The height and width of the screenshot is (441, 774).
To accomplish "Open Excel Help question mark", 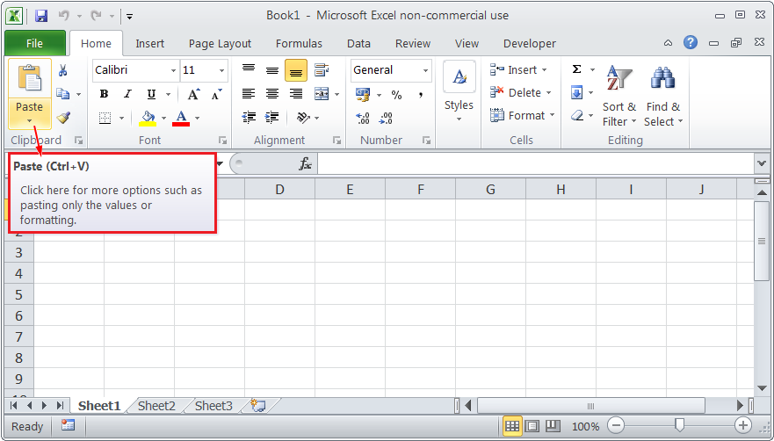I will pyautogui.click(x=690, y=42).
